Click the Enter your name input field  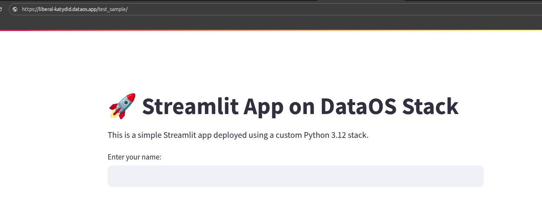295,176
